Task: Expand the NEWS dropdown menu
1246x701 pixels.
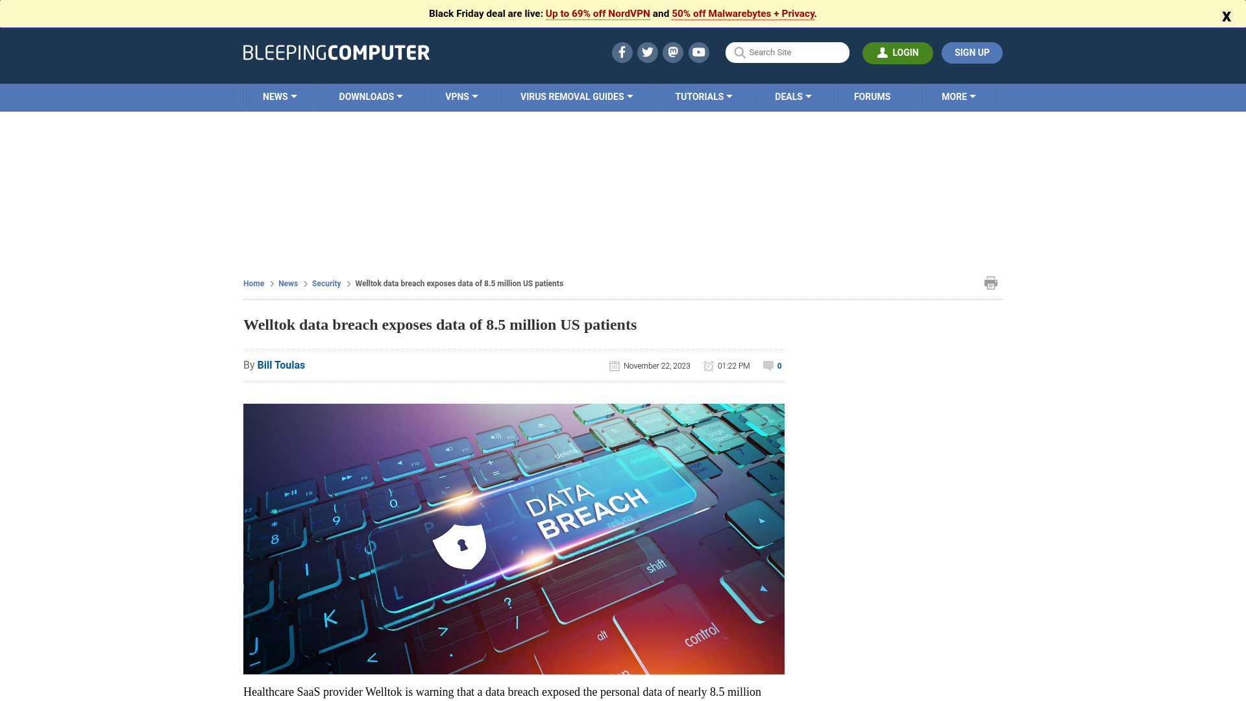Action: pos(280,97)
